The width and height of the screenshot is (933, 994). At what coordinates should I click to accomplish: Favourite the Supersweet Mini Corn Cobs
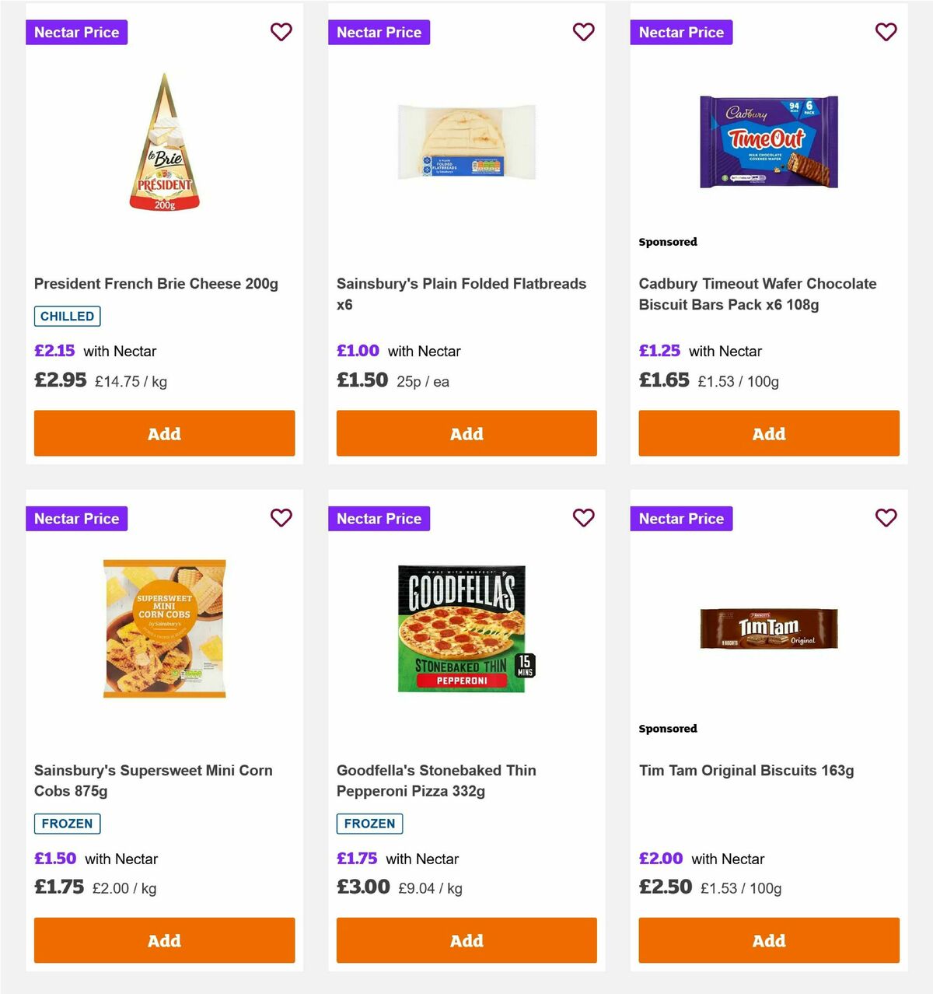281,518
